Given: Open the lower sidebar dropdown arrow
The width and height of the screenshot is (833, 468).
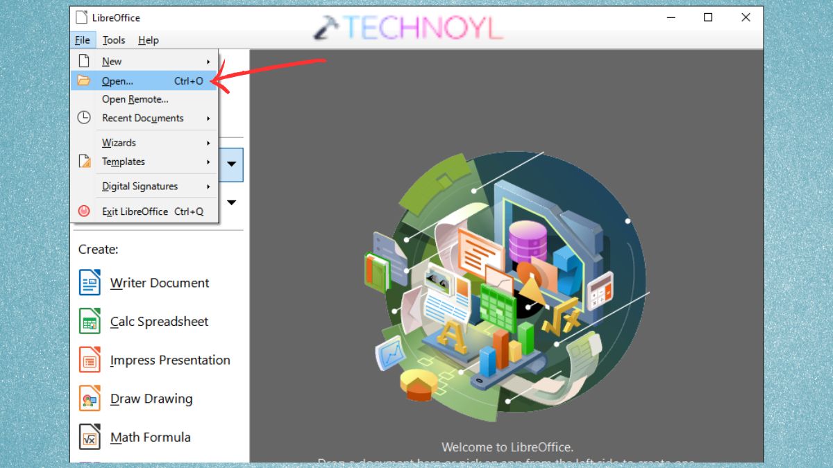Looking at the screenshot, I should [232, 202].
